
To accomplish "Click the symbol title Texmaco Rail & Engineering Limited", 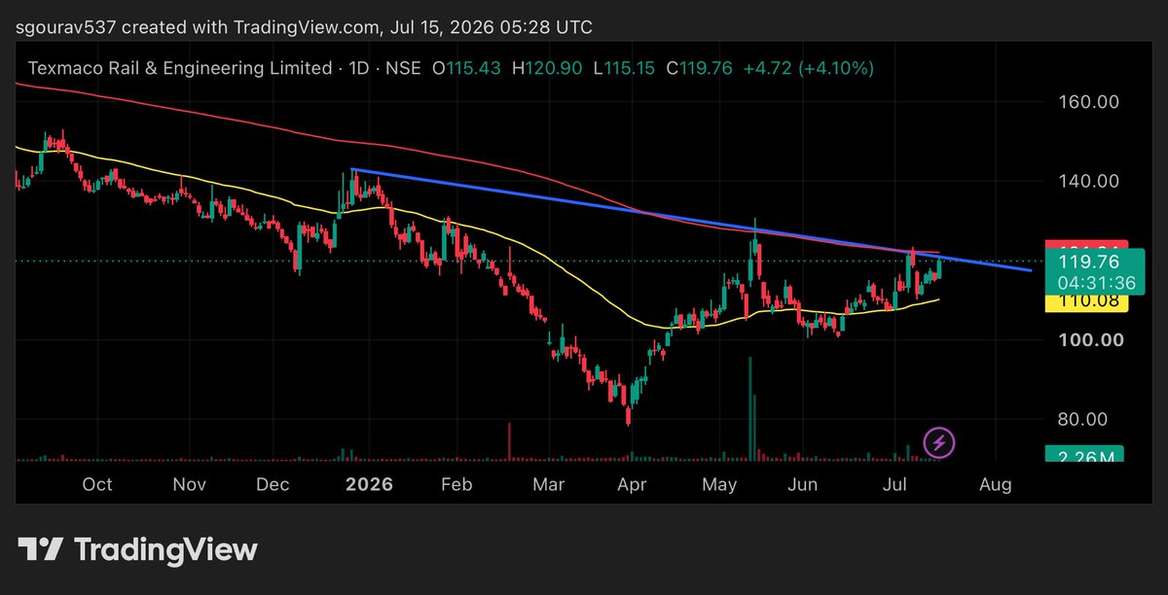I will pyautogui.click(x=179, y=68).
